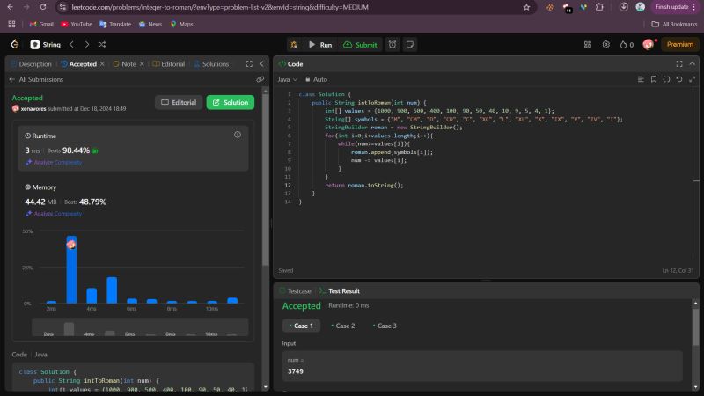Open the Java language dropdown
Image resolution: width=704 pixels, height=396 pixels.
click(x=287, y=79)
